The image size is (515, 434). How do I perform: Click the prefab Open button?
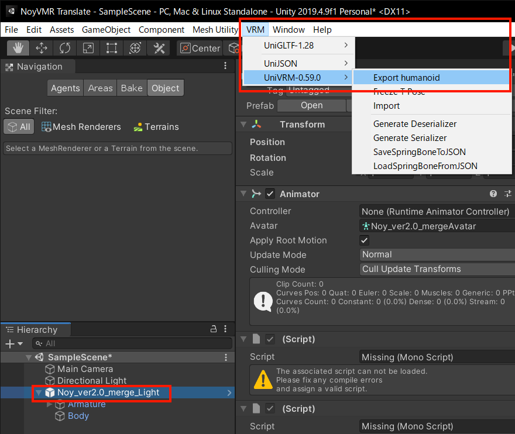pyautogui.click(x=312, y=105)
